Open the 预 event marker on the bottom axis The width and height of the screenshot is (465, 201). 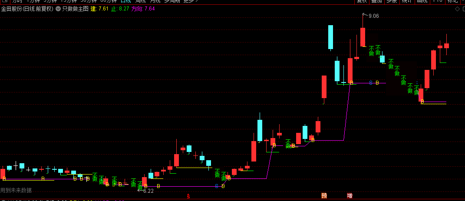click(x=324, y=195)
